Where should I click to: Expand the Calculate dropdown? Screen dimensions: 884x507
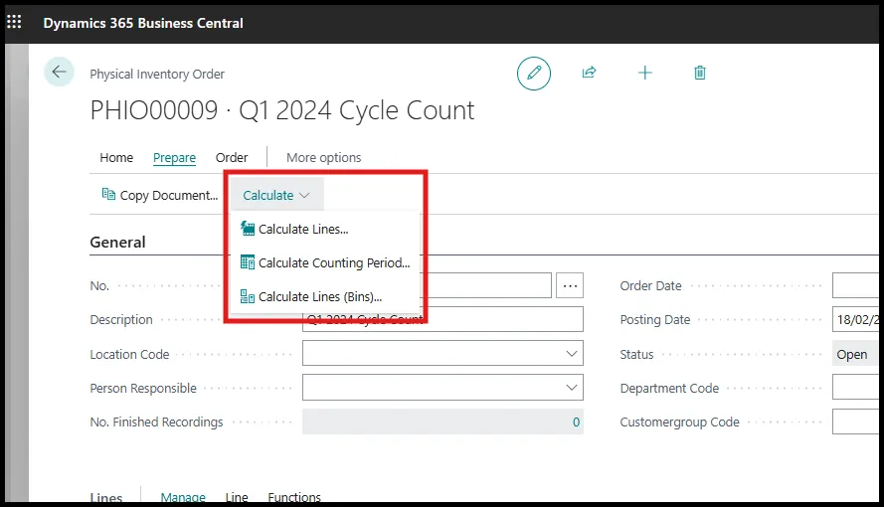[x=276, y=195]
